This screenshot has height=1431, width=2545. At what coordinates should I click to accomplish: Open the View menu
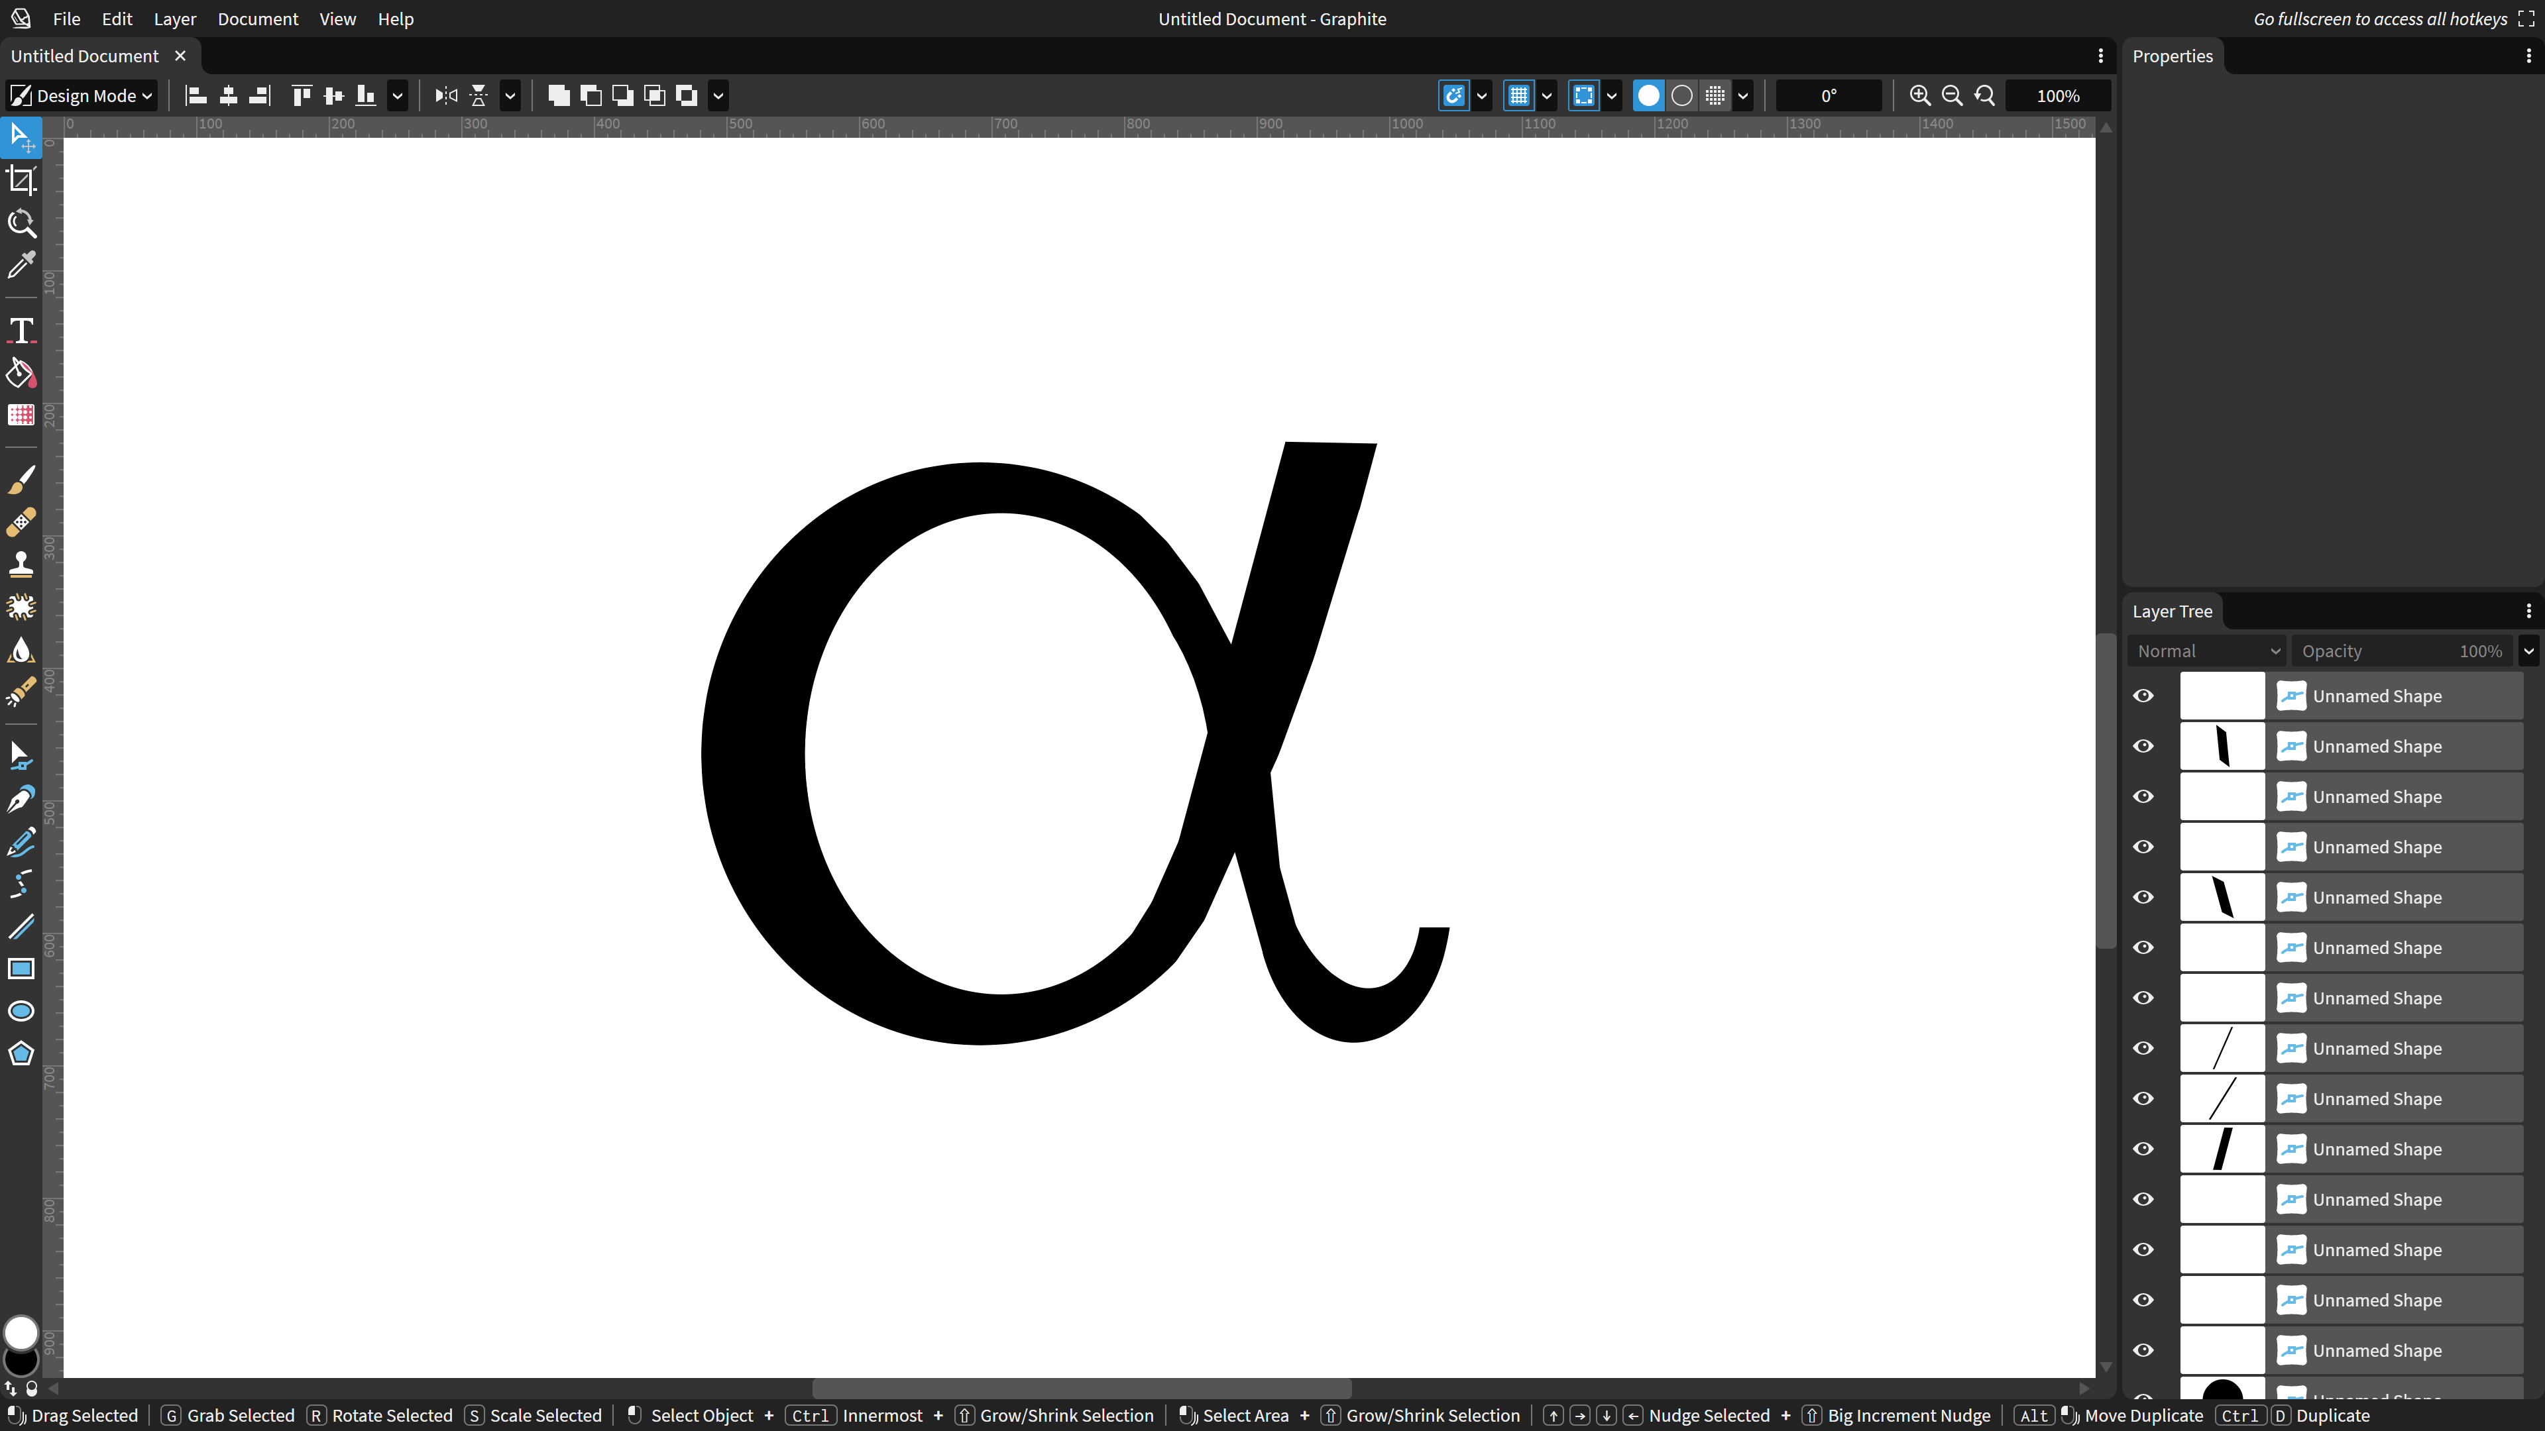[x=337, y=19]
